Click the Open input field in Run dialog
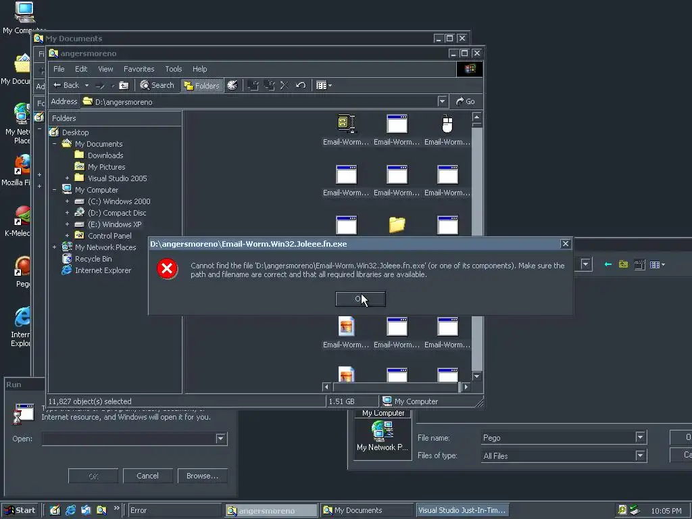 129,439
